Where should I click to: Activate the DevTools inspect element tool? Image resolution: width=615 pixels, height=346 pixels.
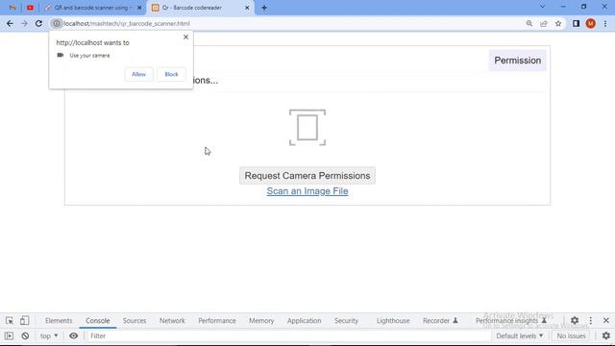tap(10, 320)
